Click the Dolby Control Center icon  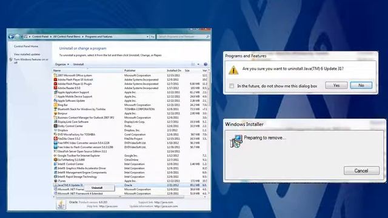coord(55,126)
